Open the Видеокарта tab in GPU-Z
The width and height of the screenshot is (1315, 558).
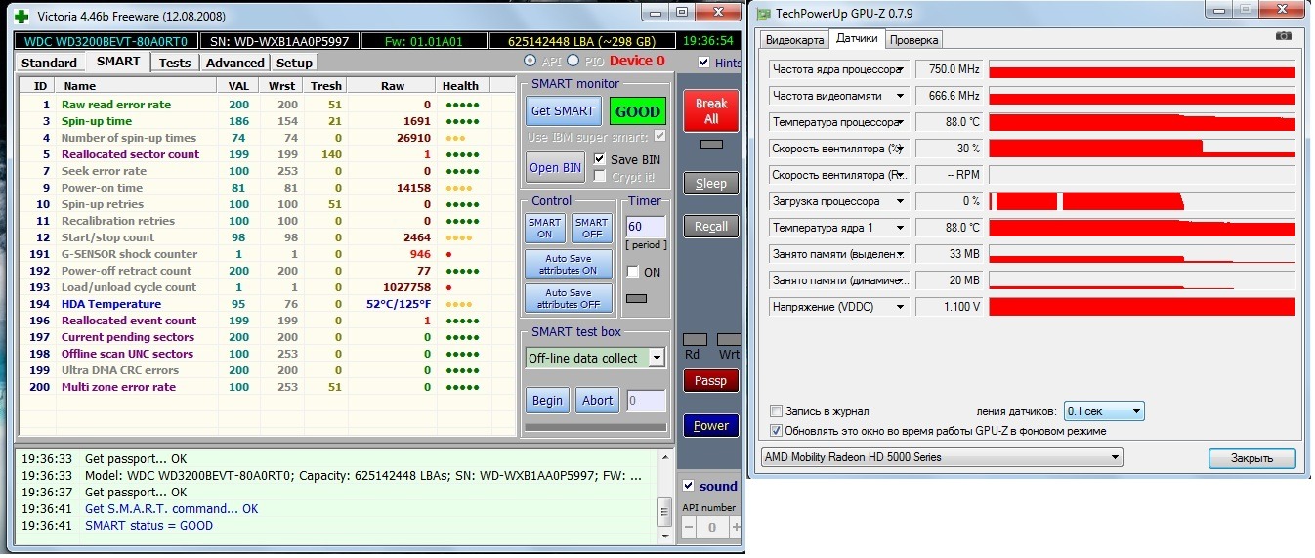pyautogui.click(x=794, y=40)
